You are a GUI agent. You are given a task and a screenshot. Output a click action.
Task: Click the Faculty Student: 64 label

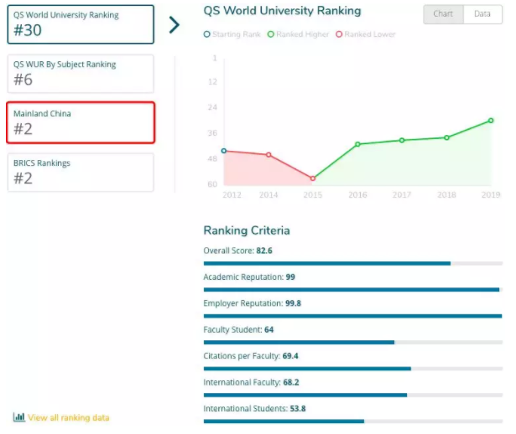[238, 329]
